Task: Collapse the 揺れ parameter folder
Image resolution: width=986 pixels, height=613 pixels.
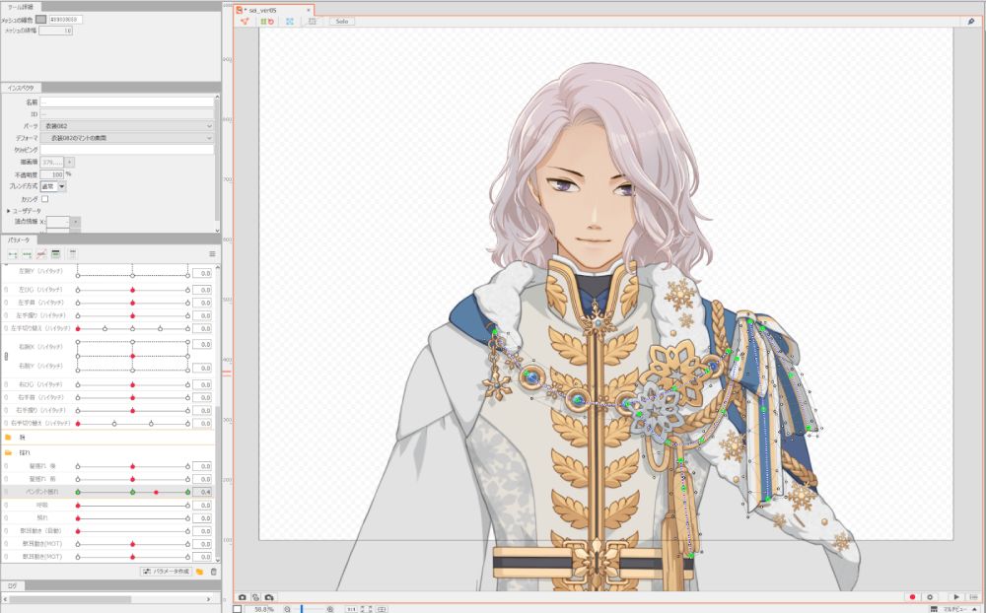Action: pos(8,452)
